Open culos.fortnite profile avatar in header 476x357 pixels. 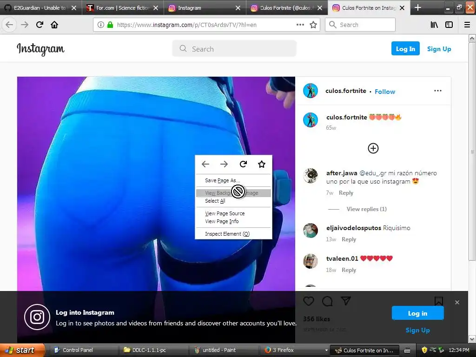[311, 91]
